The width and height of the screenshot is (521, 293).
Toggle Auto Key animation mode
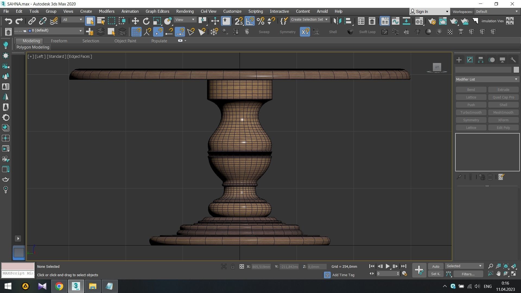coord(436,266)
